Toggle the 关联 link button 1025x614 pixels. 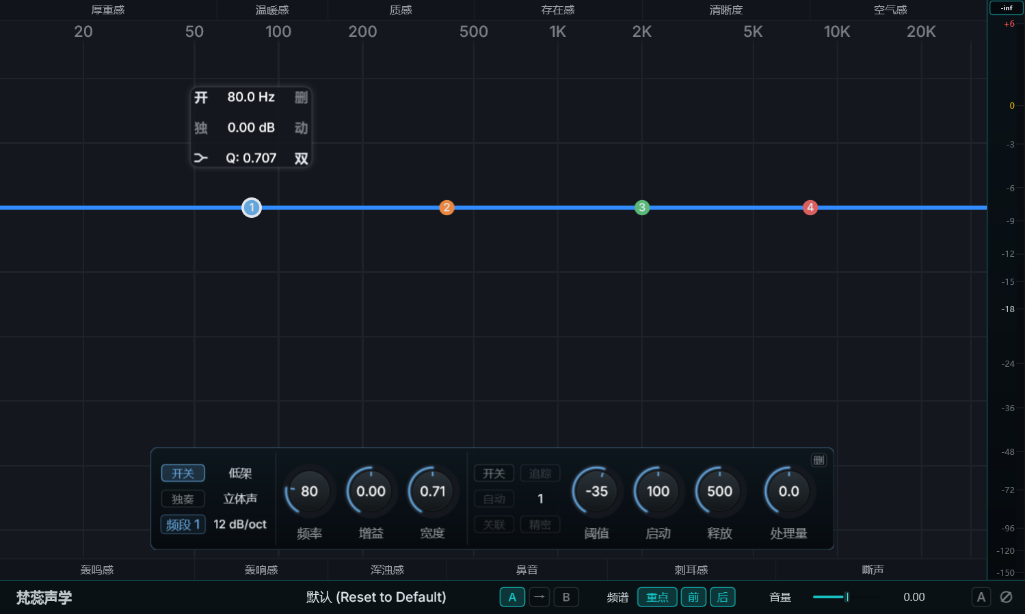[x=494, y=525]
